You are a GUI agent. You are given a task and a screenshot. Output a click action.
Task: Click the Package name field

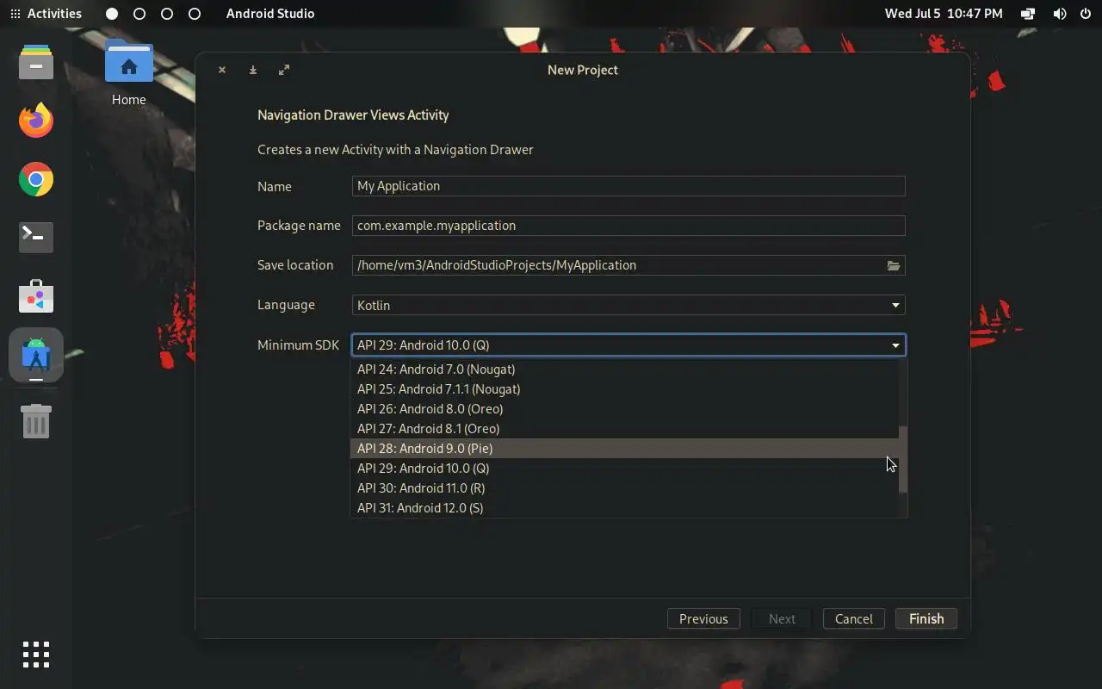point(628,226)
